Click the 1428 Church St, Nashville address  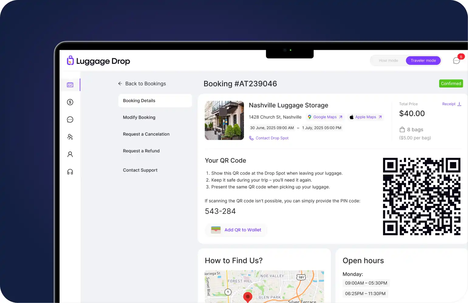(x=275, y=117)
